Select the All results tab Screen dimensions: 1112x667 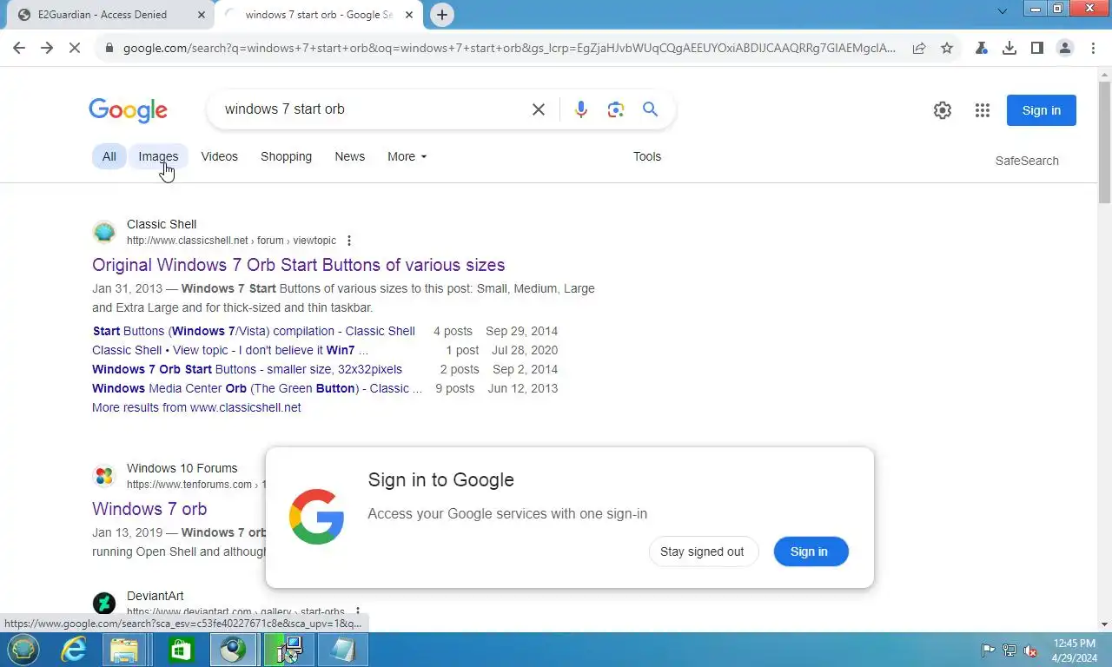[109, 156]
